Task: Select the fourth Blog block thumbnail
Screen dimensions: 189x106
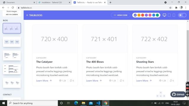Action: coord(12,69)
